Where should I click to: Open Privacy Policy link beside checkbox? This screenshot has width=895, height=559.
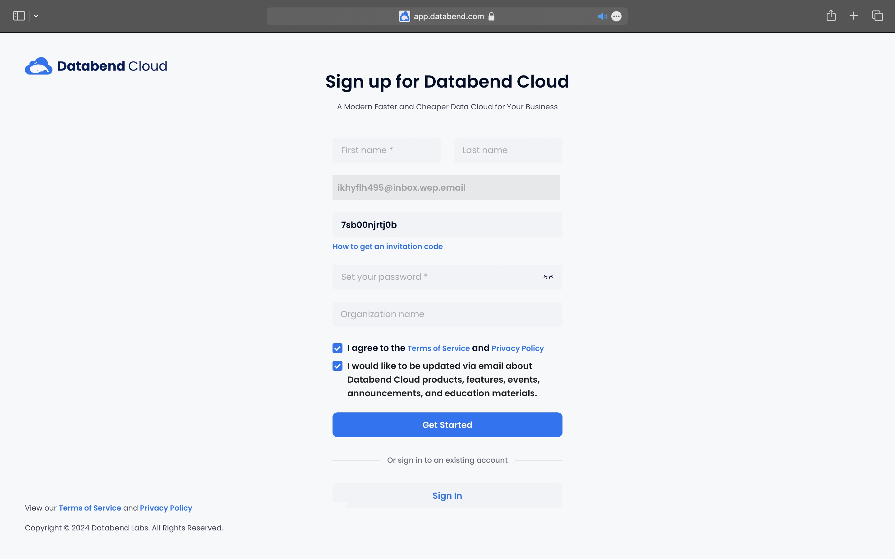pyautogui.click(x=517, y=348)
